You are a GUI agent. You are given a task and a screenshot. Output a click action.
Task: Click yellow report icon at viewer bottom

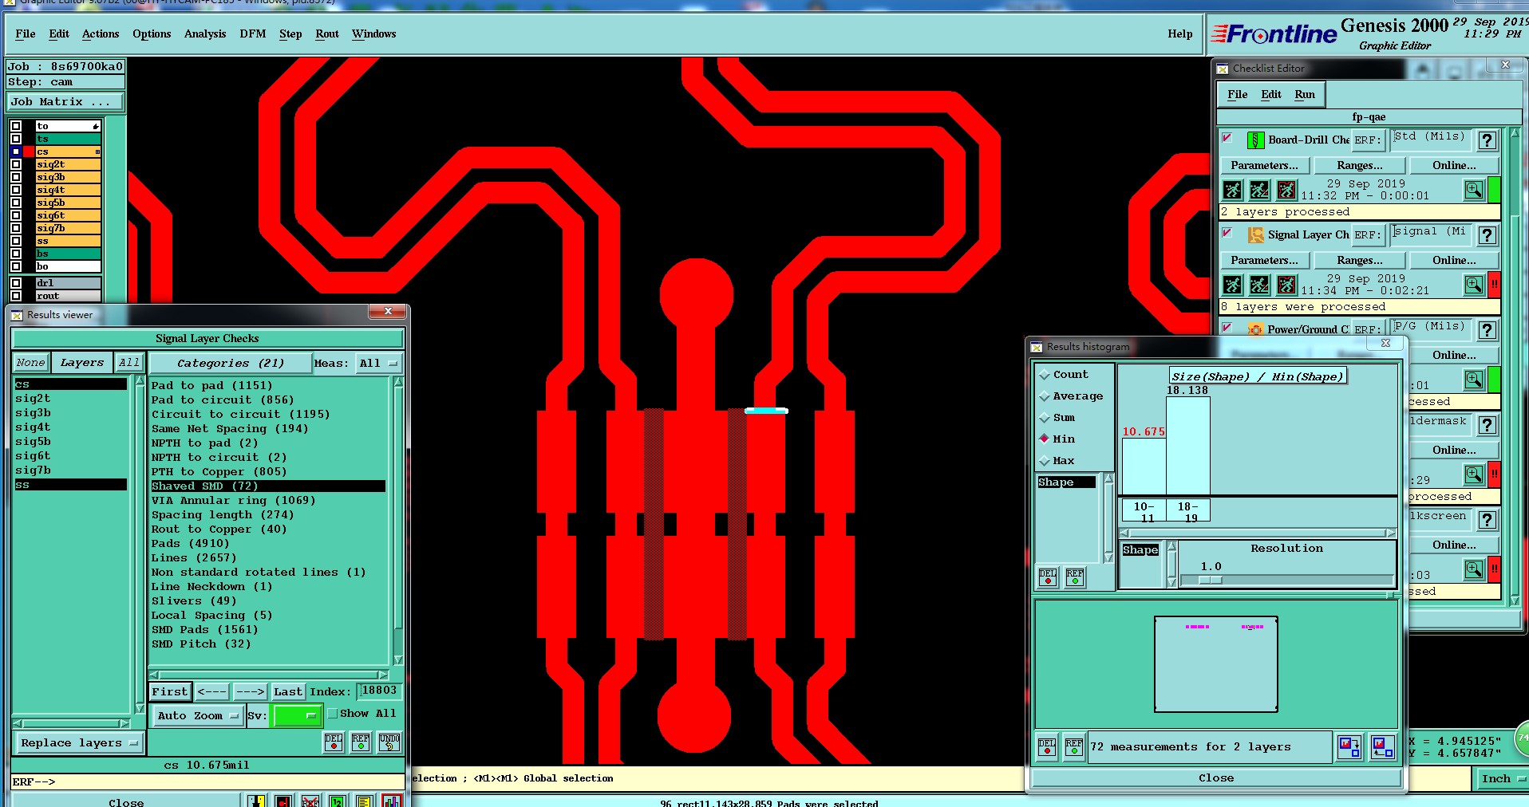(x=364, y=801)
